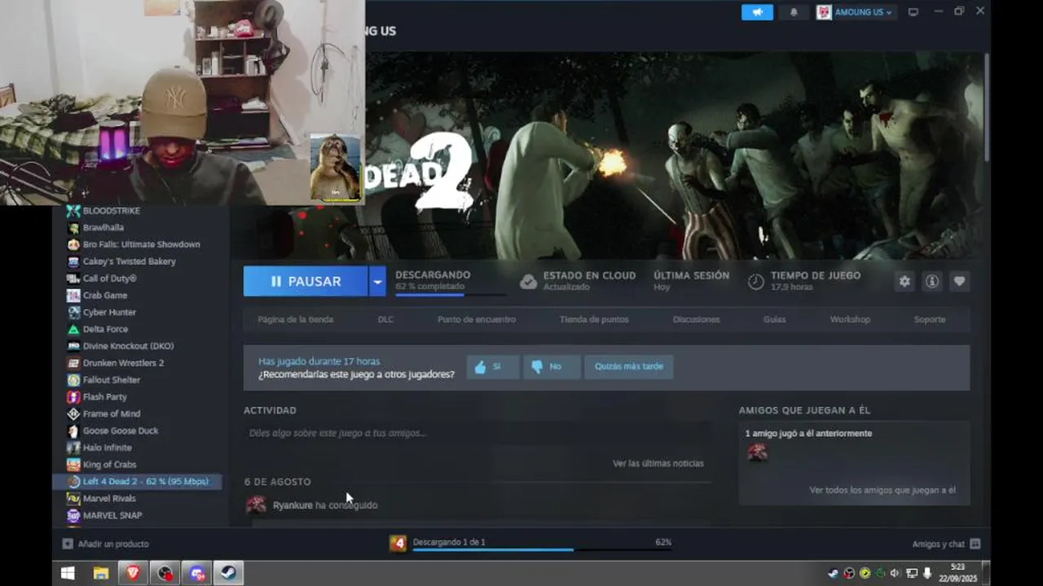Image resolution: width=1043 pixels, height=586 pixels.
Task: Expand the AMOUNG US account dropdown
Action: click(863, 12)
